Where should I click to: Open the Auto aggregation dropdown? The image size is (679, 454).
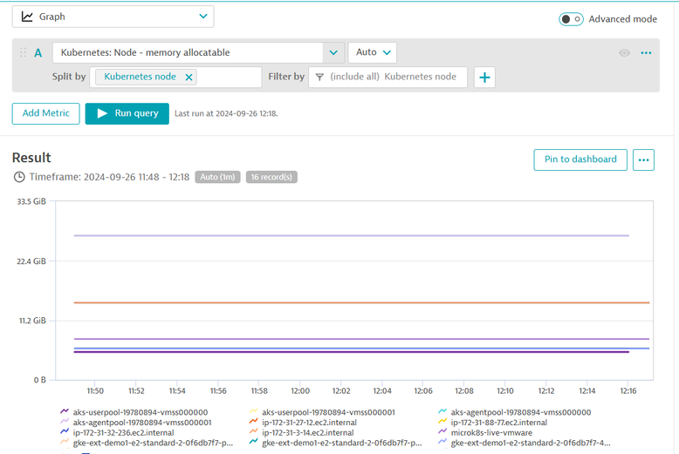[373, 53]
